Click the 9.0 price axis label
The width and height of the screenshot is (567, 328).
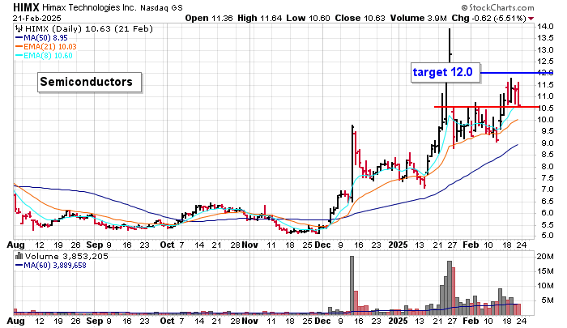pyautogui.click(x=545, y=143)
